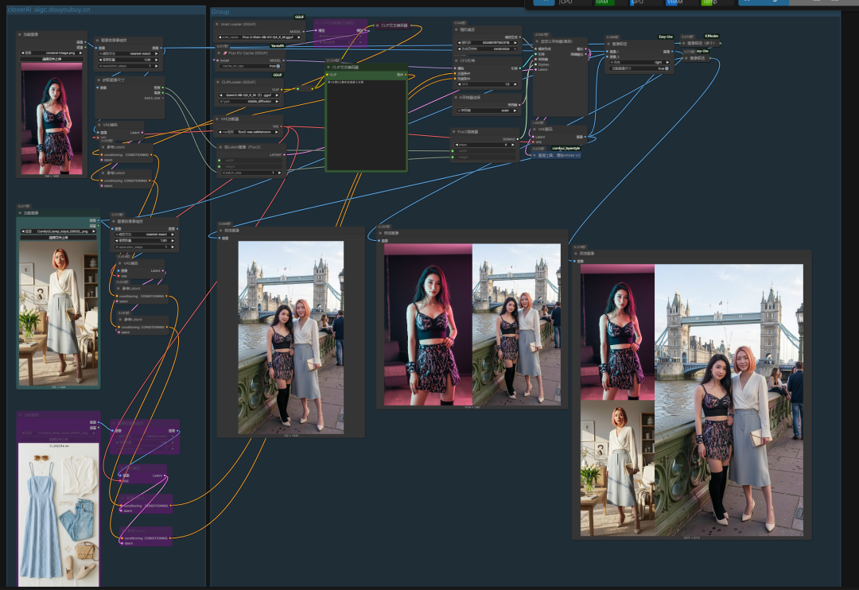Click LATENT output port of 空Latent图像 node
Image resolution: width=859 pixels, height=590 pixels.
point(284,154)
